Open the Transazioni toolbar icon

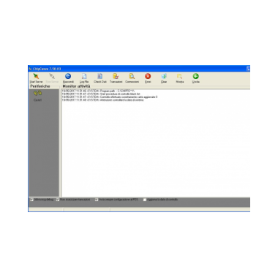click(116, 76)
